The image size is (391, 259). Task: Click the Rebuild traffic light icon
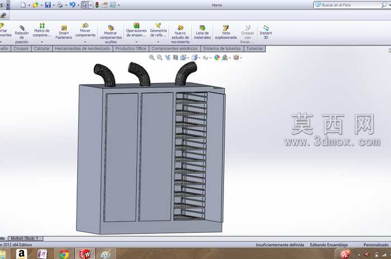pyautogui.click(x=97, y=4)
